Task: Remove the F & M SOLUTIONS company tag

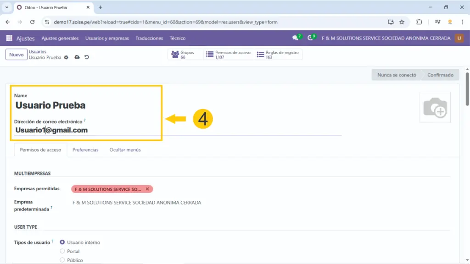Action: pyautogui.click(x=147, y=189)
